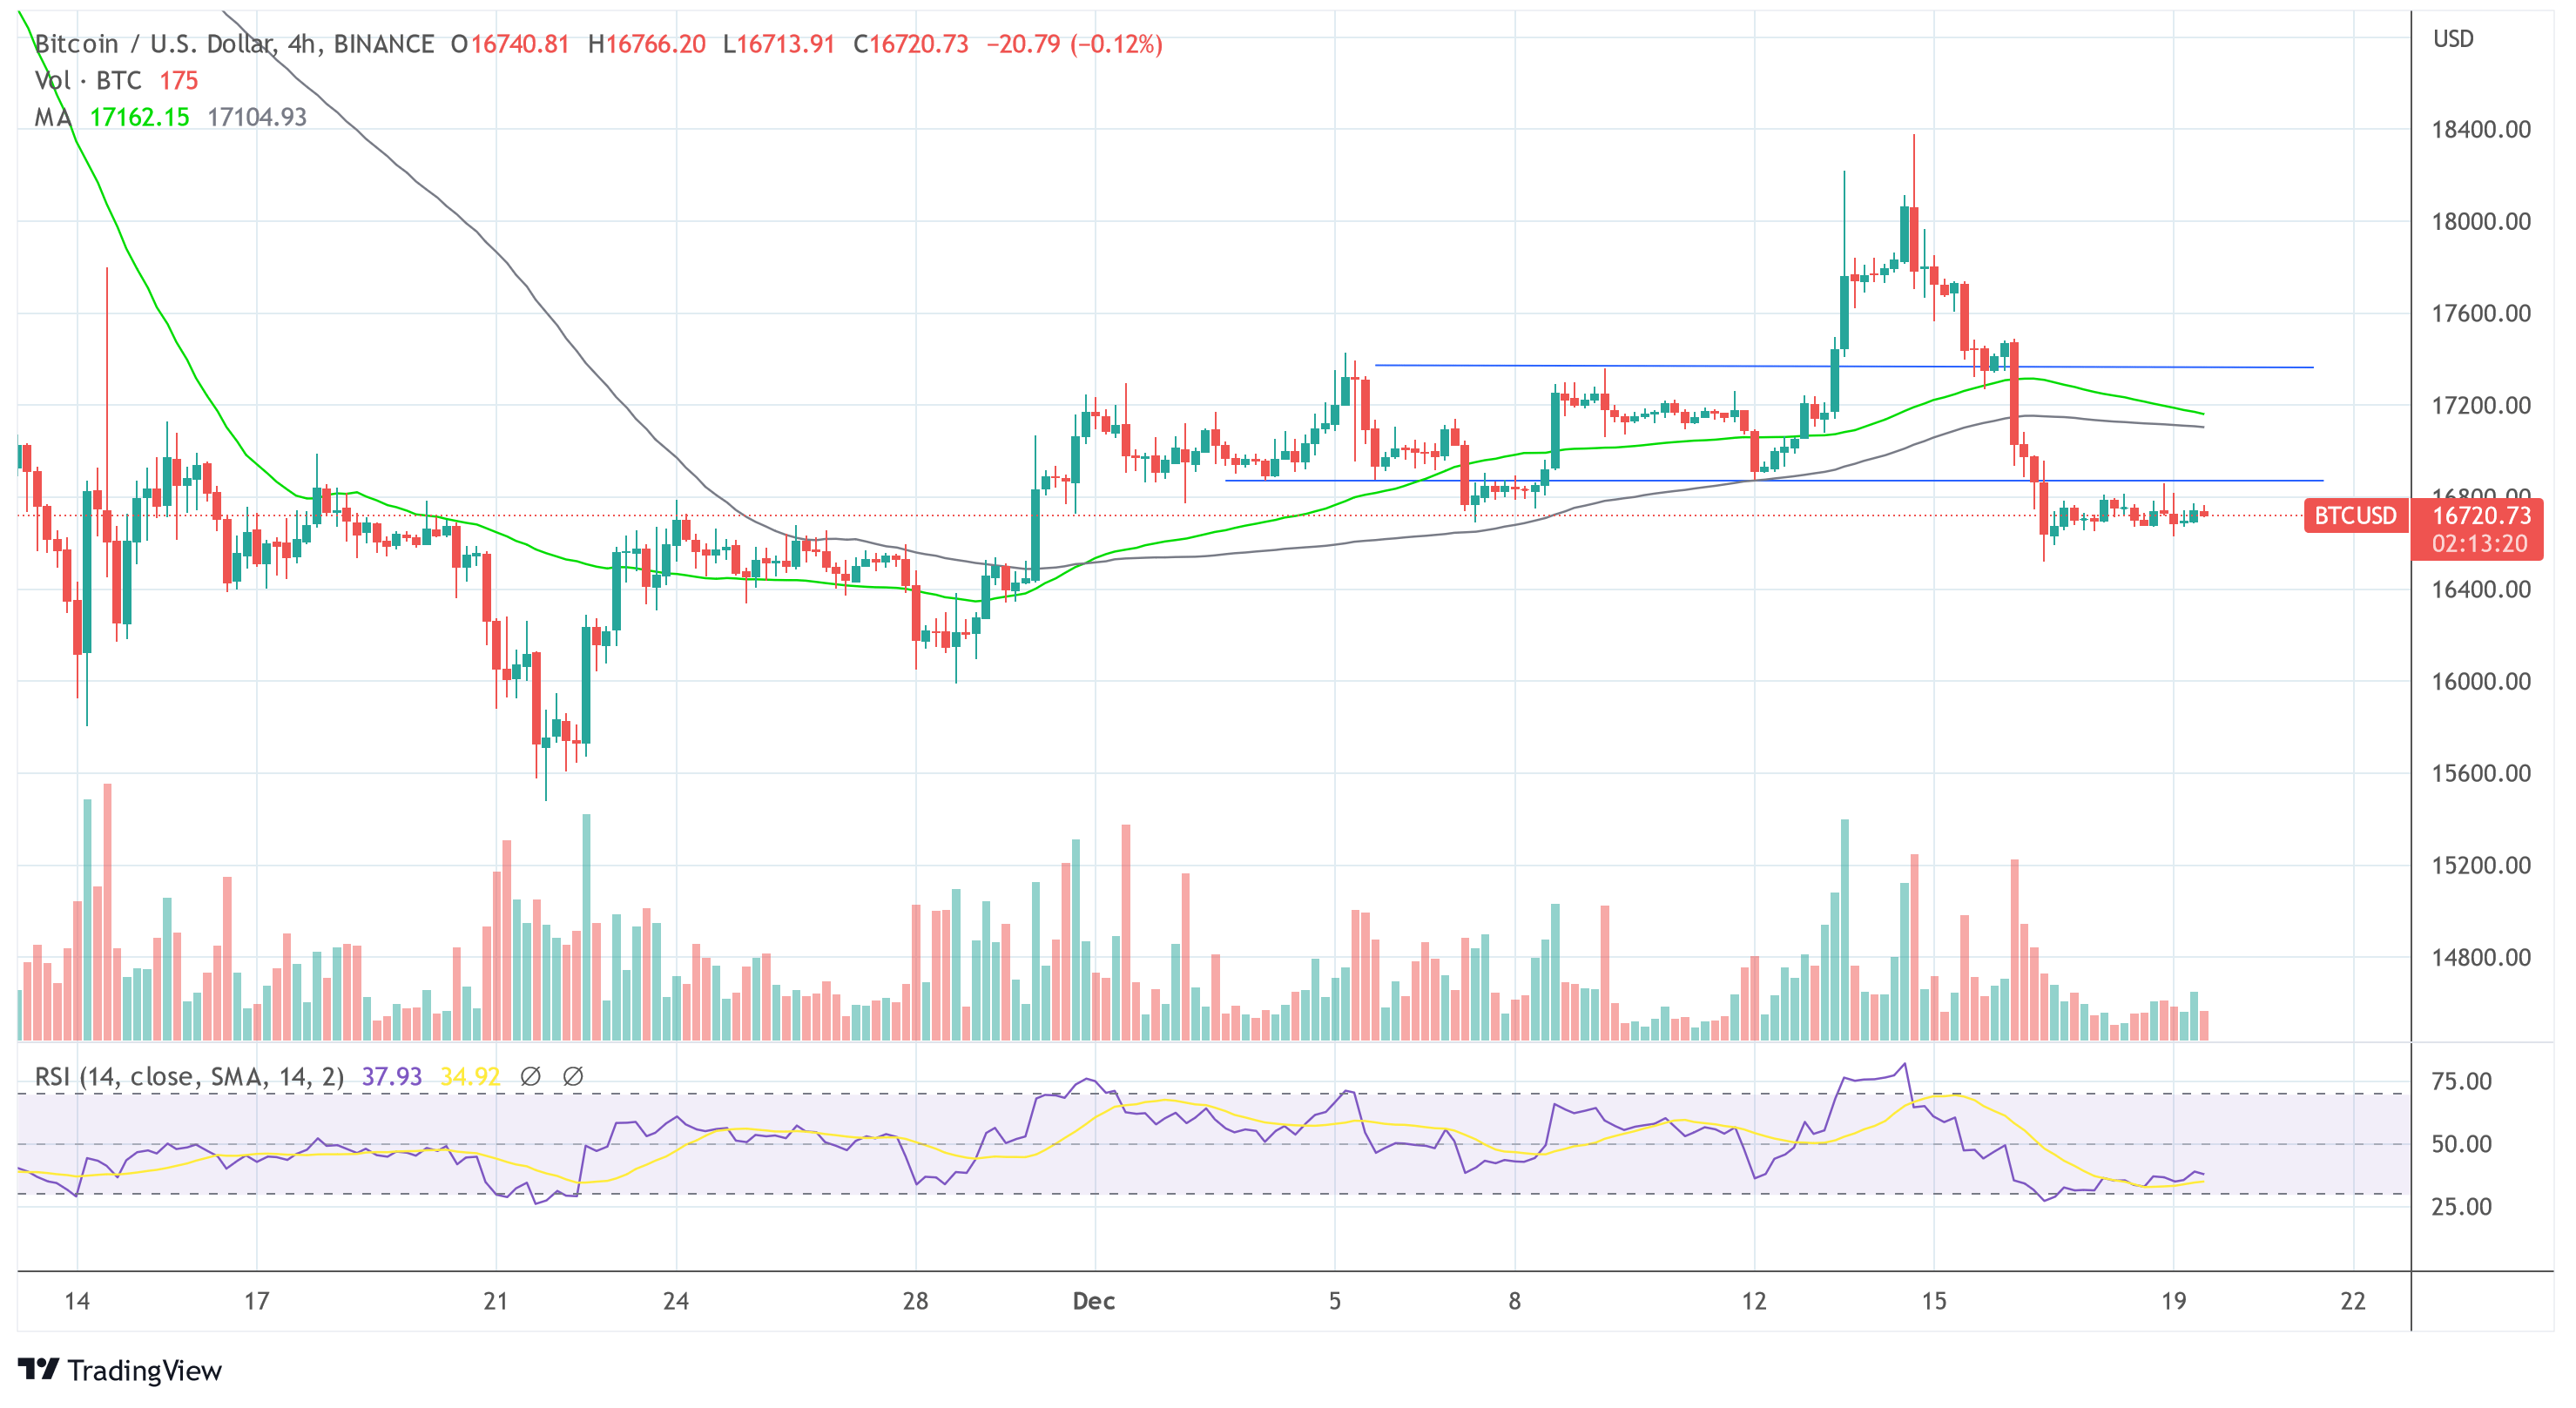Click the USD currency label on price axis
2576x1408 pixels.
pos(2453,39)
